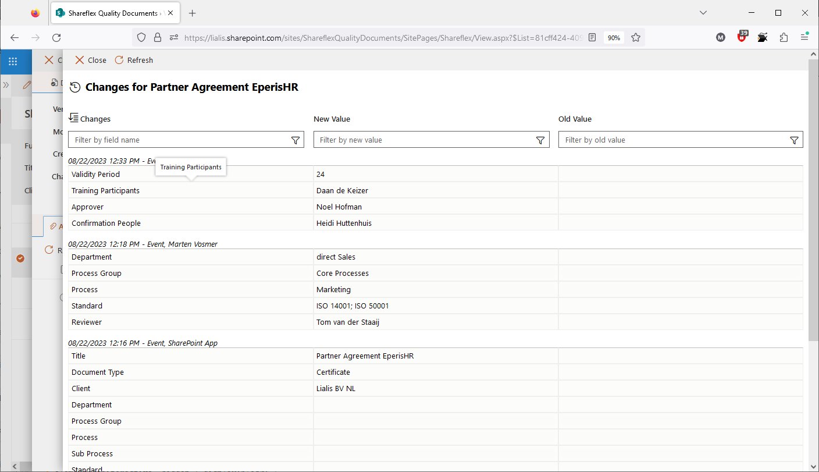Viewport: 819px width, 472px height.
Task: Click the Firefox logo icon
Action: tap(35, 13)
